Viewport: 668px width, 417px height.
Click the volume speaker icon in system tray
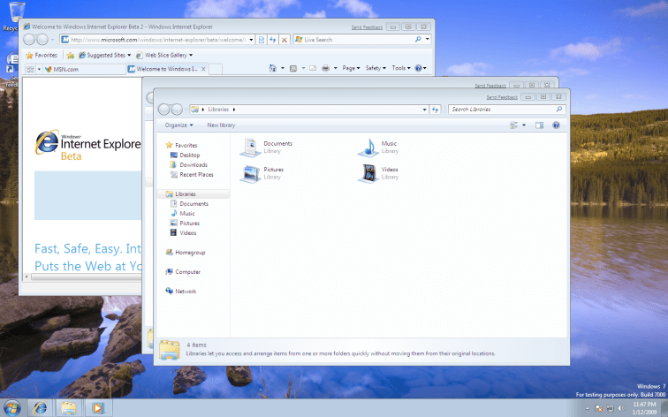[621, 408]
